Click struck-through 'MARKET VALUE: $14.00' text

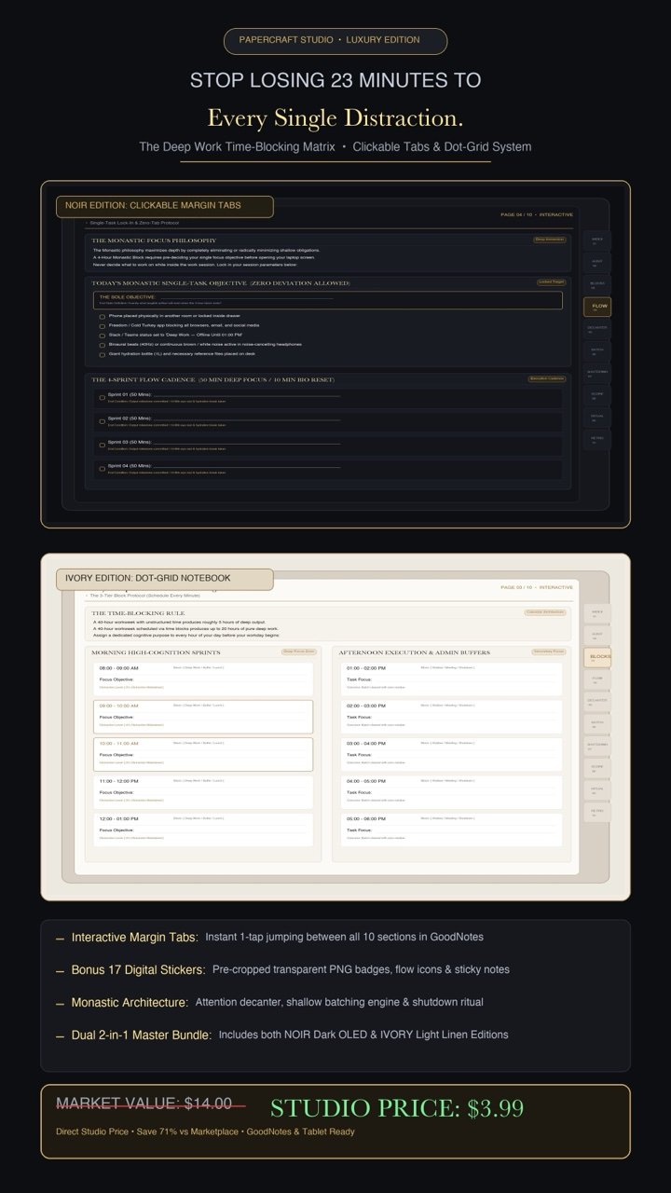coord(144,1104)
